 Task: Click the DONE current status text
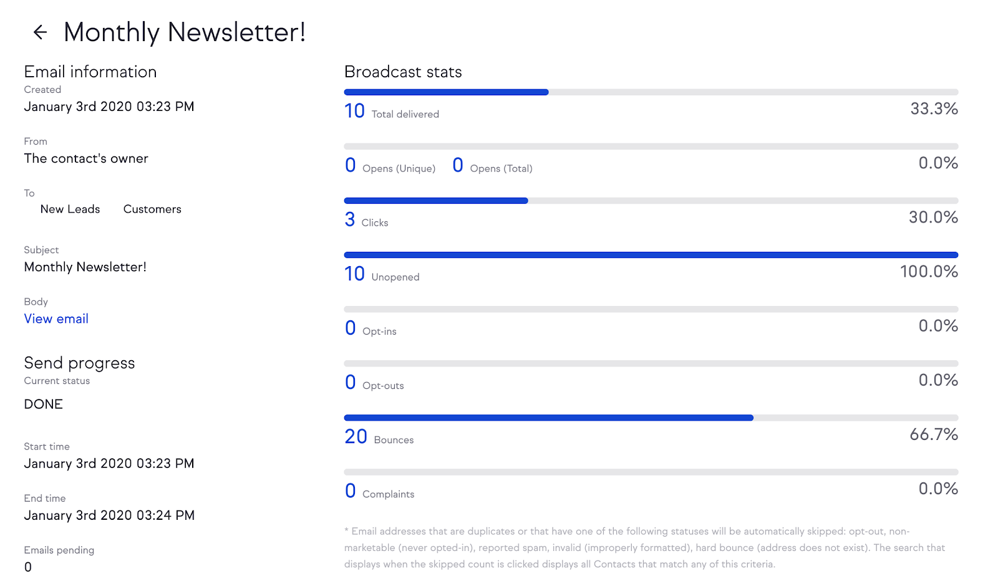pyautogui.click(x=44, y=404)
